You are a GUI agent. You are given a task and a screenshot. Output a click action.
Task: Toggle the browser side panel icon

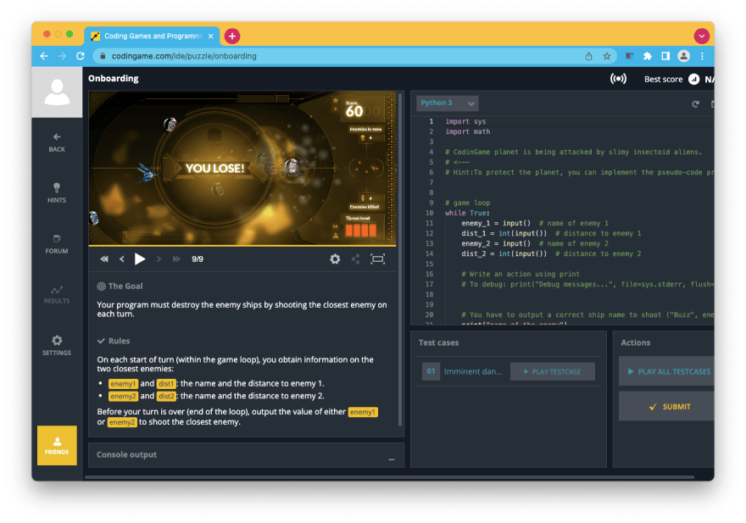665,56
